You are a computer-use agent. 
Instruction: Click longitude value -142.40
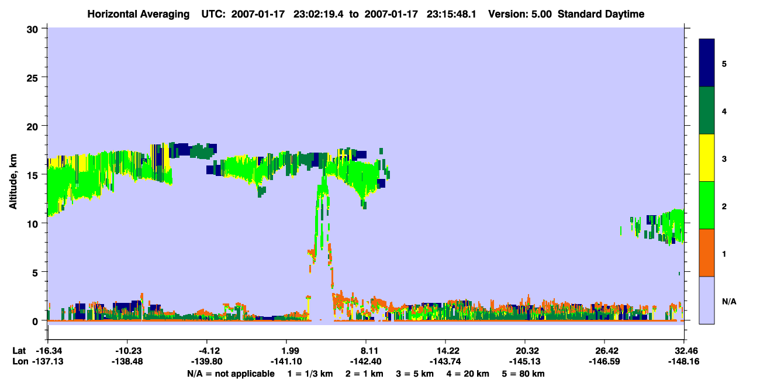pyautogui.click(x=366, y=362)
